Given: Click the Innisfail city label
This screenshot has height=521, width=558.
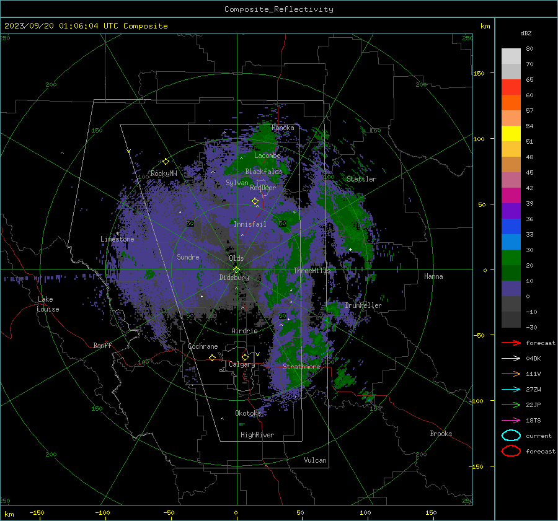Looking at the screenshot, I should coord(250,224).
